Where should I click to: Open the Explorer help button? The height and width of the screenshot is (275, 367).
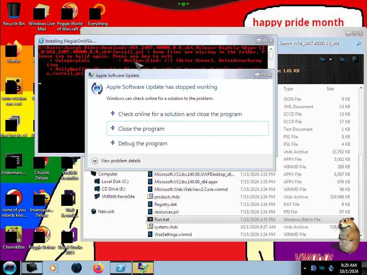(355, 59)
